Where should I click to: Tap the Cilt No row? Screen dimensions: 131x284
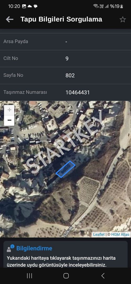coord(65,58)
